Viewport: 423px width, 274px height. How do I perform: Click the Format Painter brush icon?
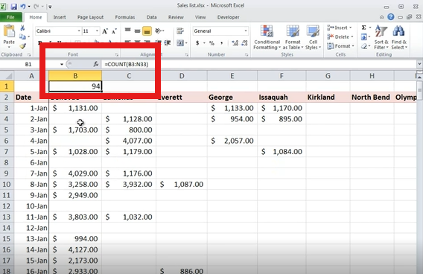click(22, 46)
